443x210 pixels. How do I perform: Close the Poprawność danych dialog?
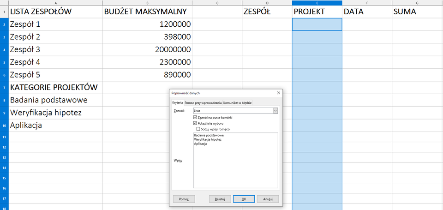pyautogui.click(x=278, y=93)
